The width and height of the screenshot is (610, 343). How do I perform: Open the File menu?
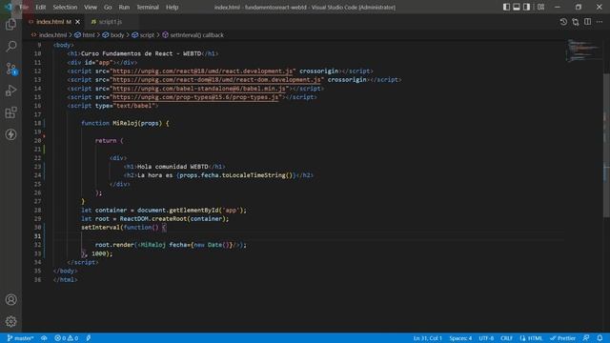pos(24,7)
